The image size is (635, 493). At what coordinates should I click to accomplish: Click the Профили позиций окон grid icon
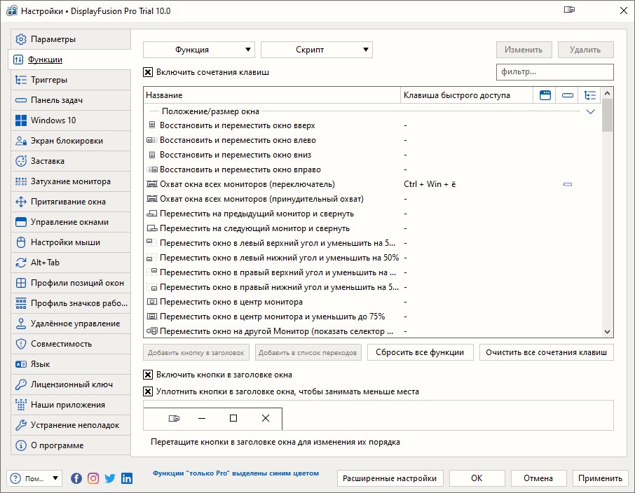[x=20, y=283]
